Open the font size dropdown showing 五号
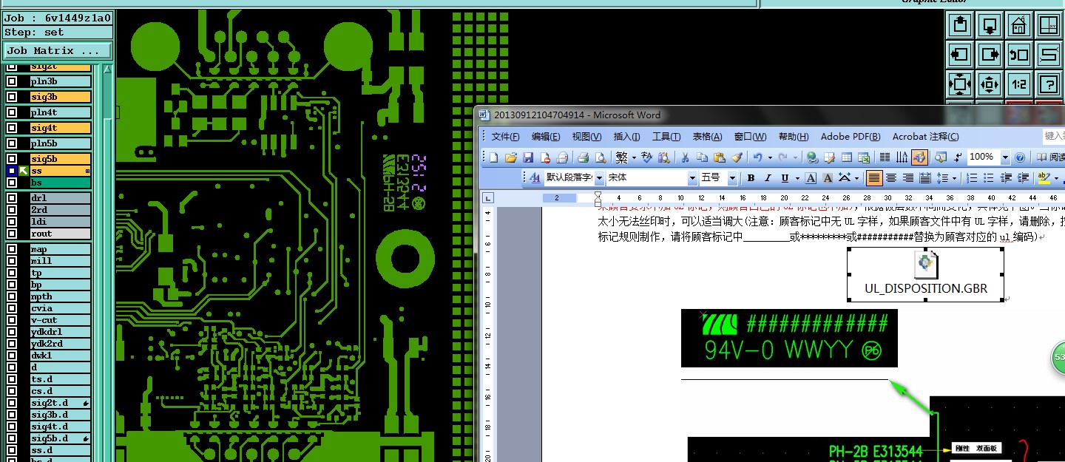The height and width of the screenshot is (462, 1065). coord(732,178)
